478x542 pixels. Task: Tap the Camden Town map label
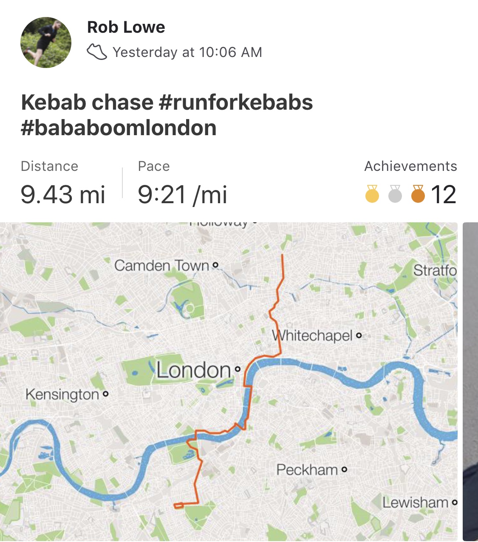click(162, 266)
